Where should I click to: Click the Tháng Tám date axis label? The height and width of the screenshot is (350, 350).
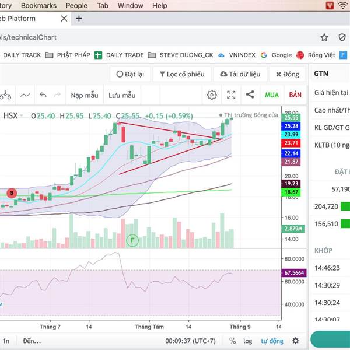click(x=149, y=327)
